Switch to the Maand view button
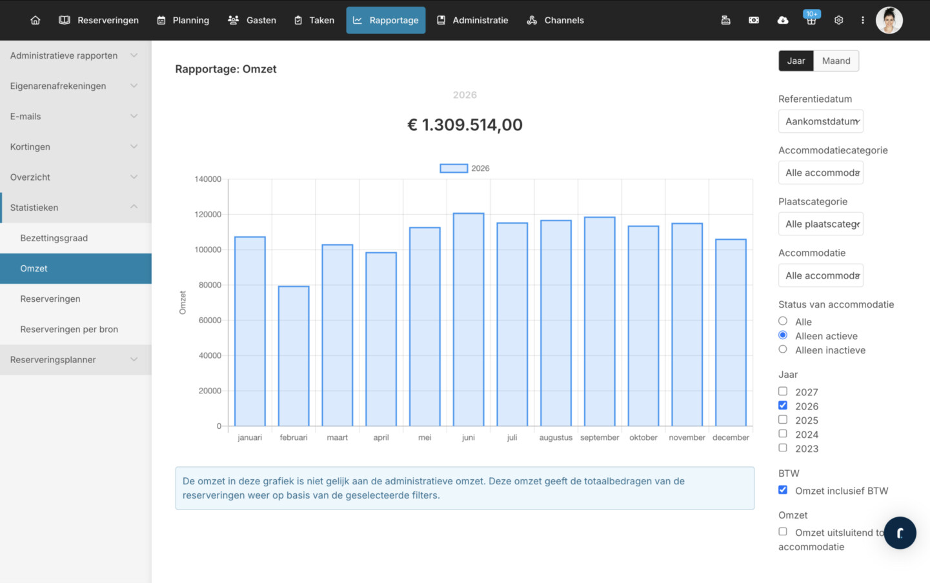The image size is (930, 583). click(x=836, y=61)
